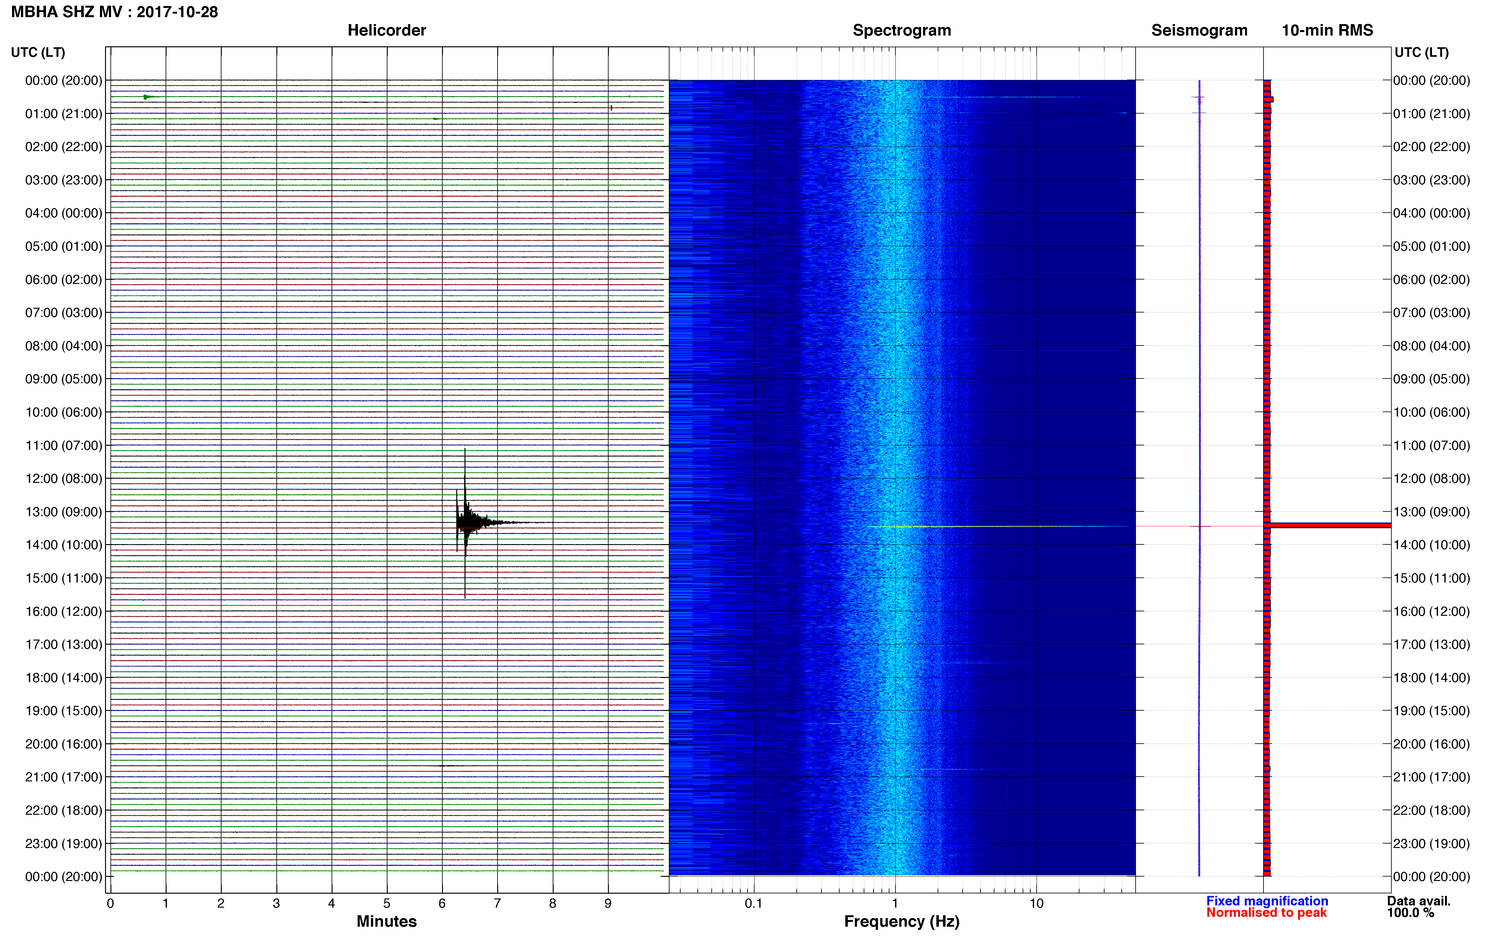The width and height of the screenshot is (1504, 940).
Task: Click the title 'MBHA SHZ MV : 2017-10-28'
Action: pyautogui.click(x=115, y=12)
